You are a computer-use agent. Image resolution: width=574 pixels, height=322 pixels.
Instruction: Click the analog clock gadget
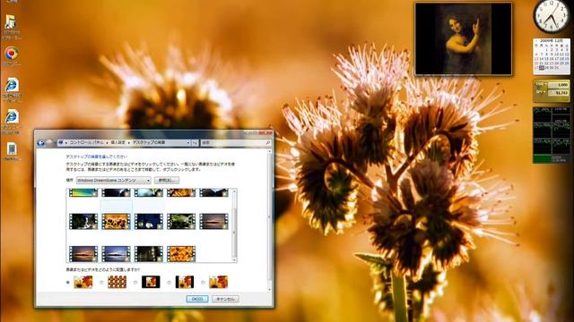551,16
